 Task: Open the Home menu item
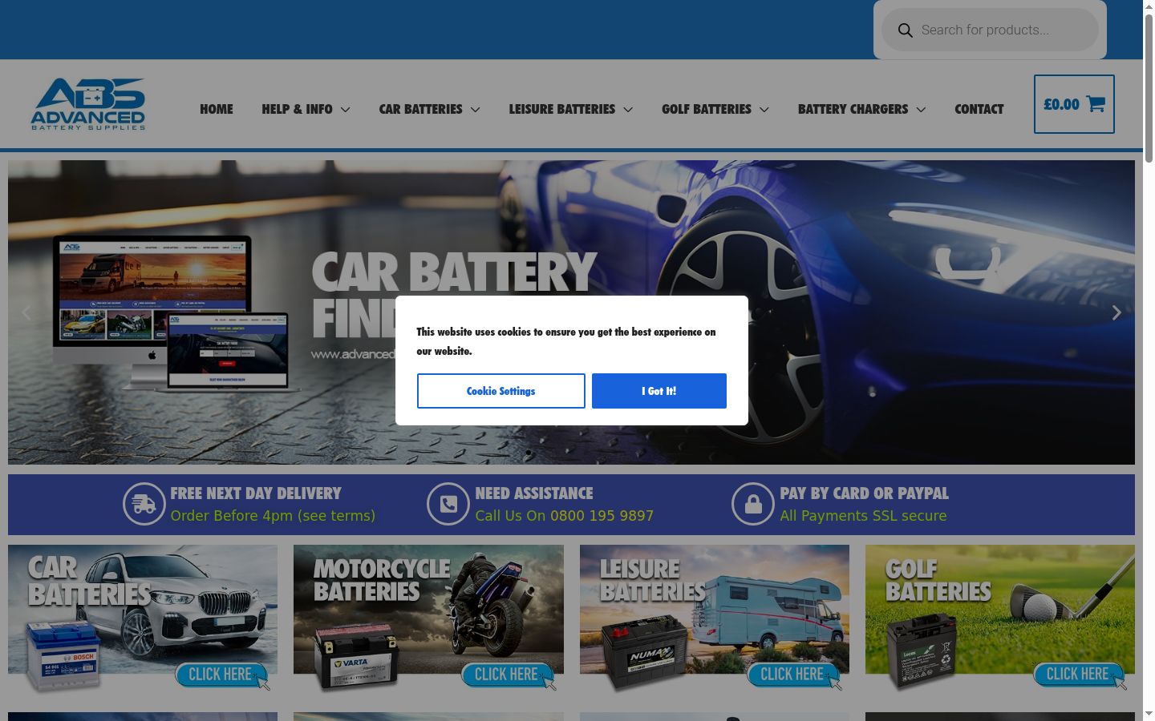(x=217, y=109)
